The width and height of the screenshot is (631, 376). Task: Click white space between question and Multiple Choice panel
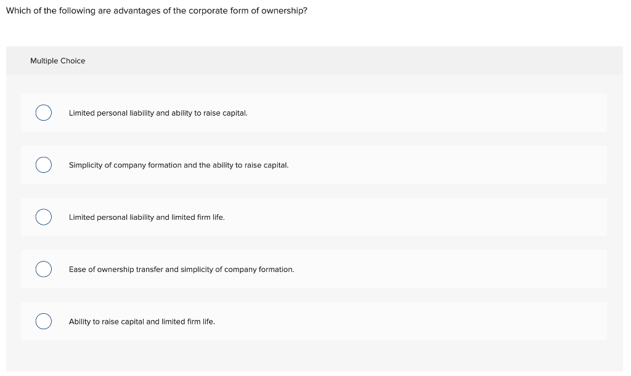[x=314, y=31]
